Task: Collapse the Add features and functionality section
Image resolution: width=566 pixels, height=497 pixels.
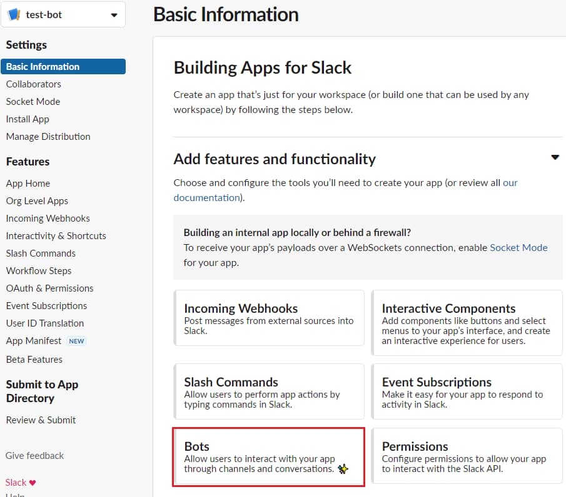Action: tap(555, 157)
